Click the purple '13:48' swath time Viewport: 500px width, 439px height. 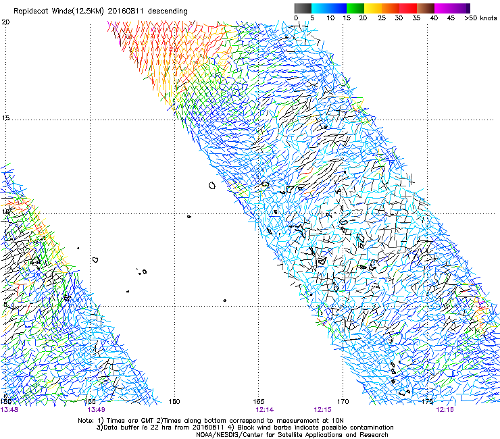9,410
